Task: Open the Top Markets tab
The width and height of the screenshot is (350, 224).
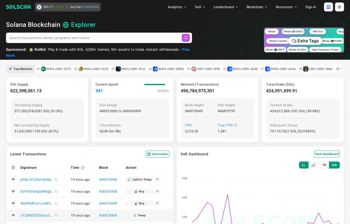Action: tap(20, 69)
